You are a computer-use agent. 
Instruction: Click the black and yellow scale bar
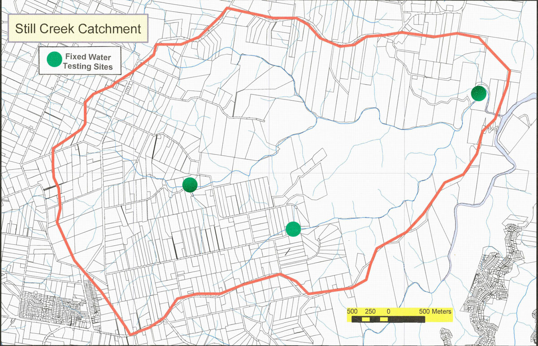(388, 319)
